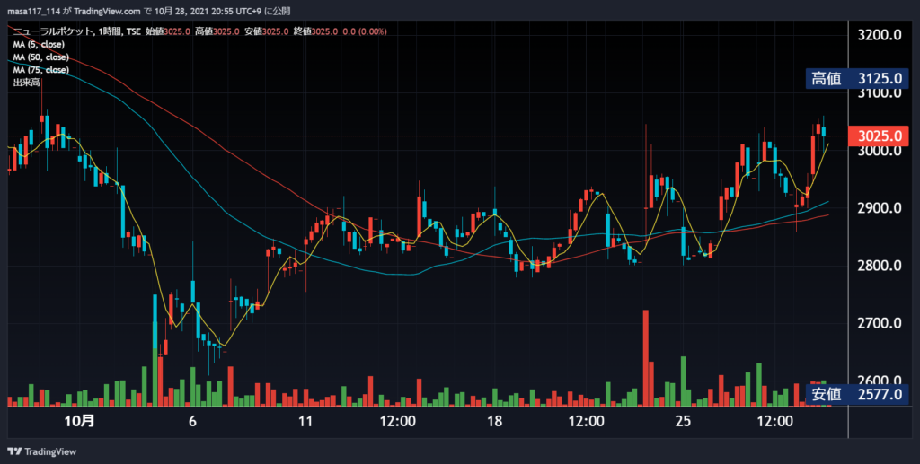The image size is (920, 464).
Task: Click the TradingView logo at bottom left
Action: pyautogui.click(x=41, y=451)
